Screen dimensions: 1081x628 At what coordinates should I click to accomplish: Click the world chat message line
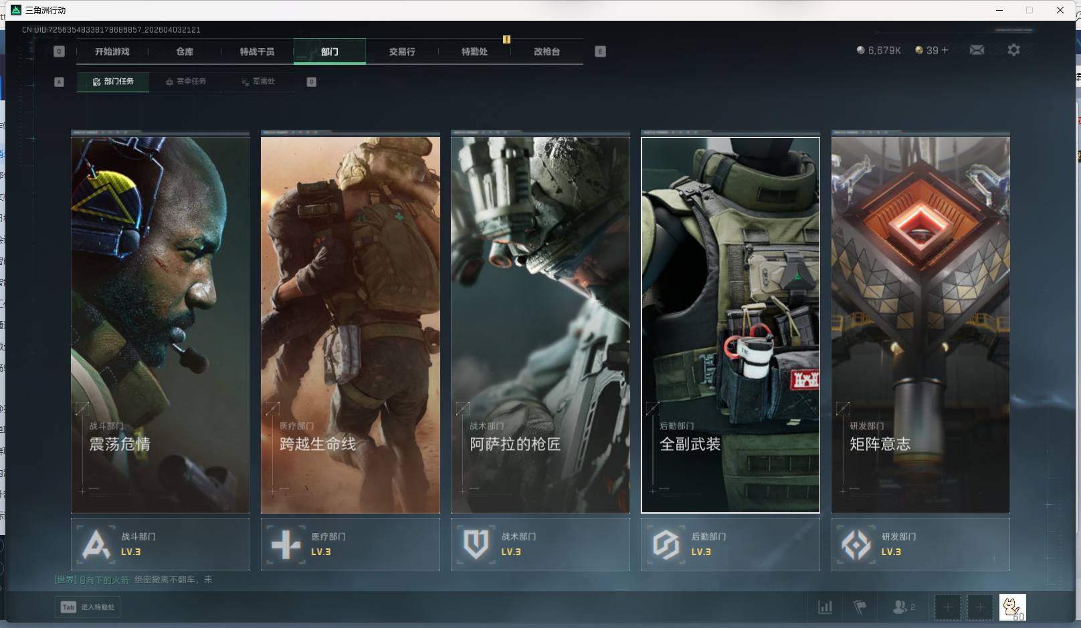(134, 580)
